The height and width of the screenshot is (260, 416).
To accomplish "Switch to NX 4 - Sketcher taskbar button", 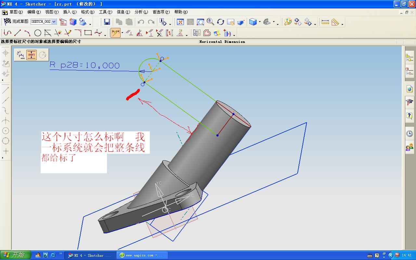I will tap(90, 255).
